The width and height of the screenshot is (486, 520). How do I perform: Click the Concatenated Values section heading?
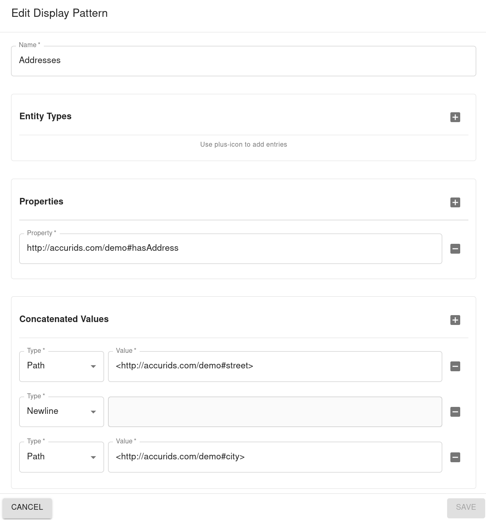click(64, 319)
